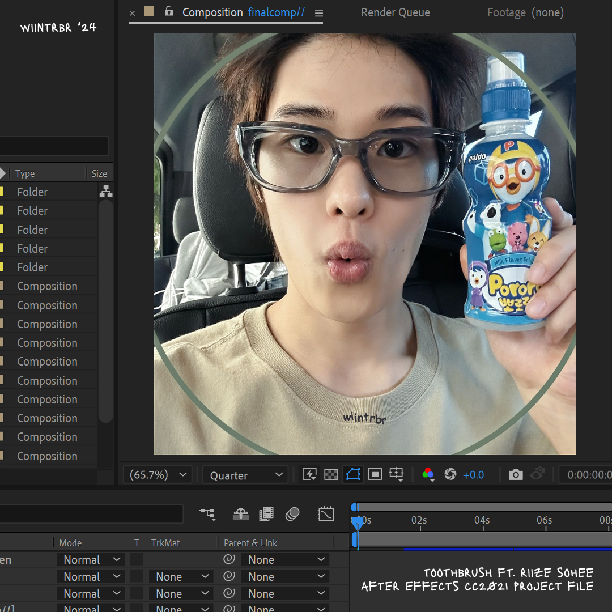Click the tan label color swatch on composition tab
Viewport: 612px width, 612px height.
click(x=149, y=11)
